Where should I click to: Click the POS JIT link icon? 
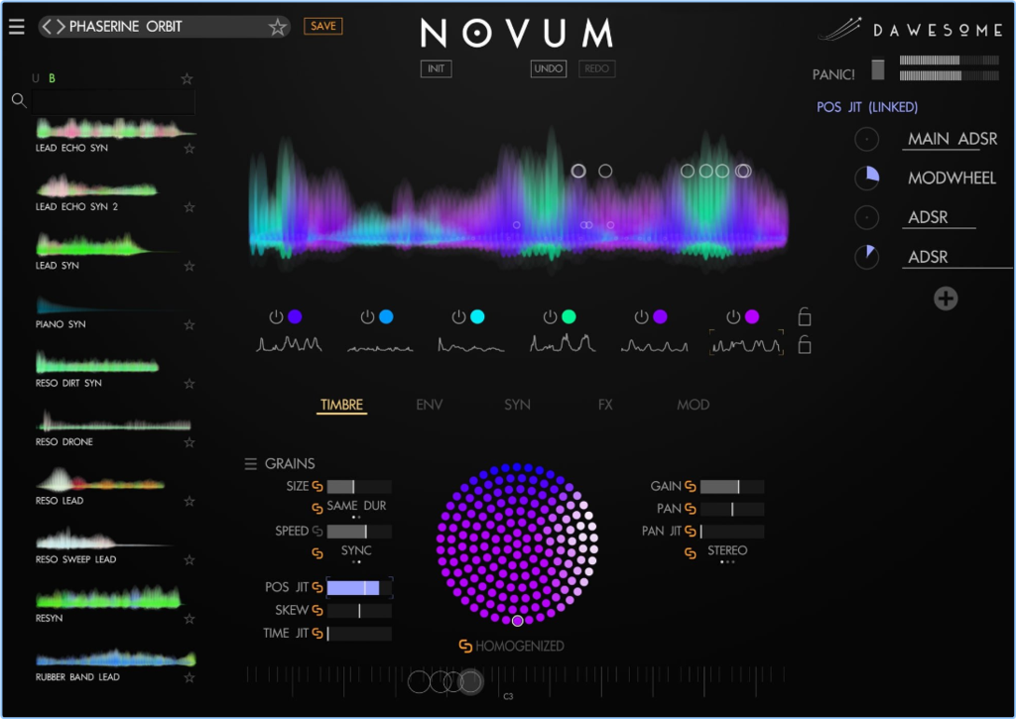317,587
